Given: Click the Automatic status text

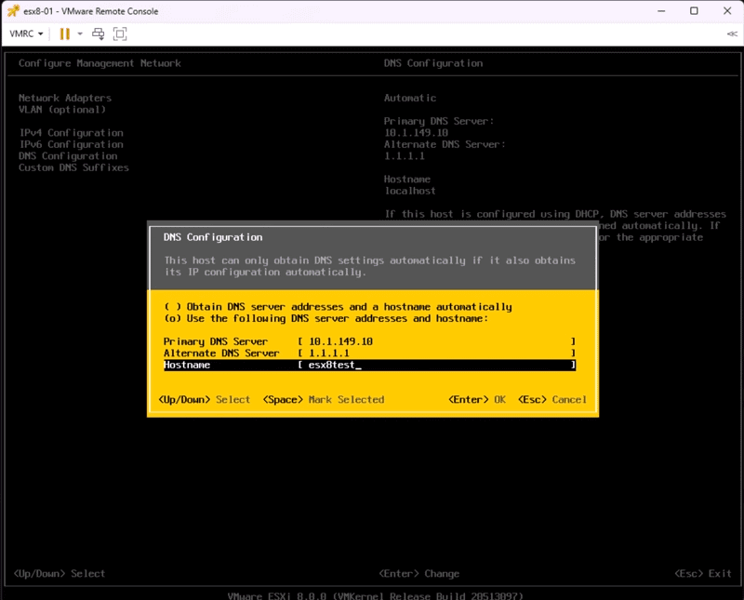Looking at the screenshot, I should [410, 98].
